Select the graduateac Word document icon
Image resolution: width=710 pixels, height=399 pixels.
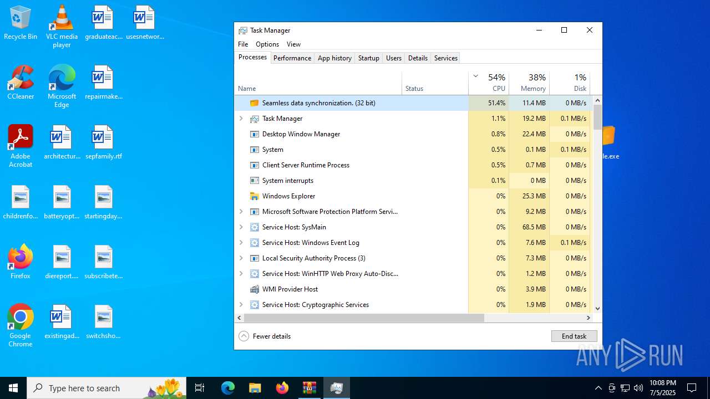coord(103,23)
